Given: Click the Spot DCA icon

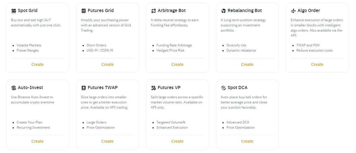Looking at the screenshot, I should 224,88.
